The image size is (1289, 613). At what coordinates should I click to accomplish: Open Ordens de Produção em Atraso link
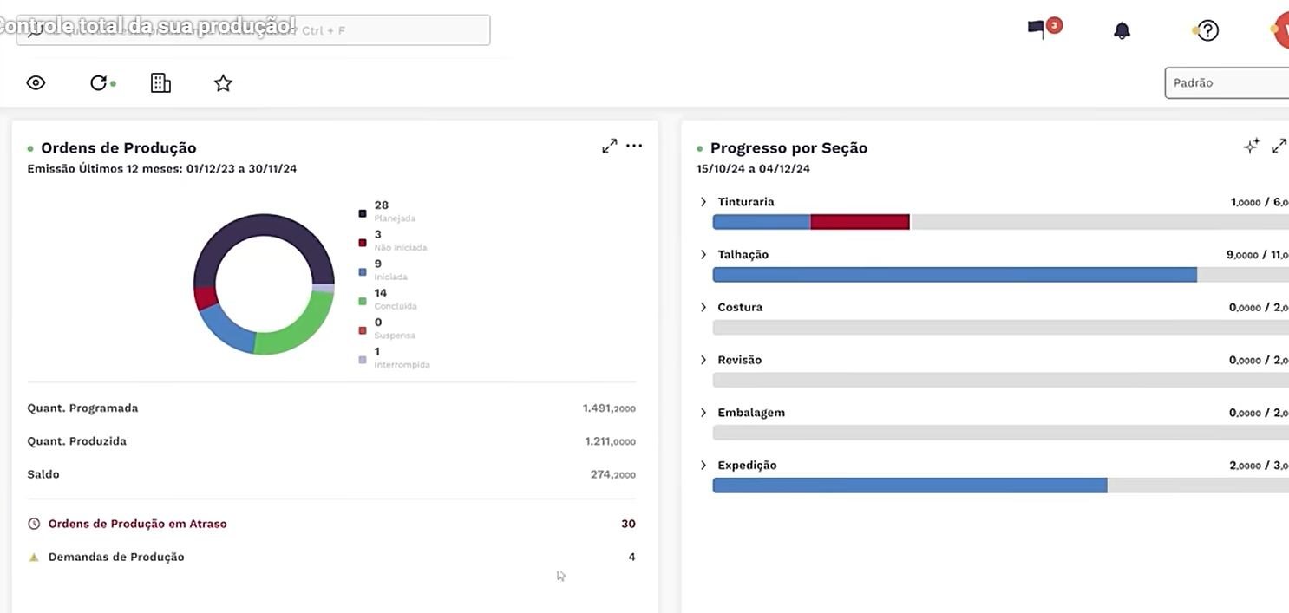coord(137,524)
